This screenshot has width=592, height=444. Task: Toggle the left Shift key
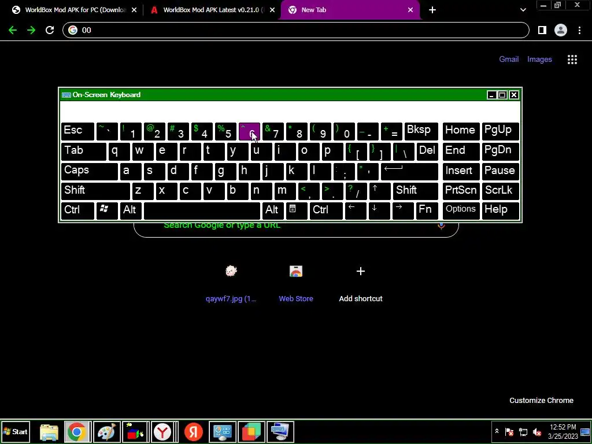point(95,191)
